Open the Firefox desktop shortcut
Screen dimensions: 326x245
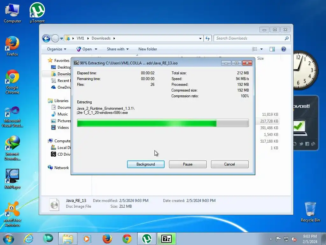12,46
